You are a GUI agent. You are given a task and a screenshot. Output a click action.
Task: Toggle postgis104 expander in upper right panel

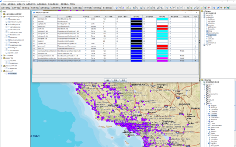[202, 17]
